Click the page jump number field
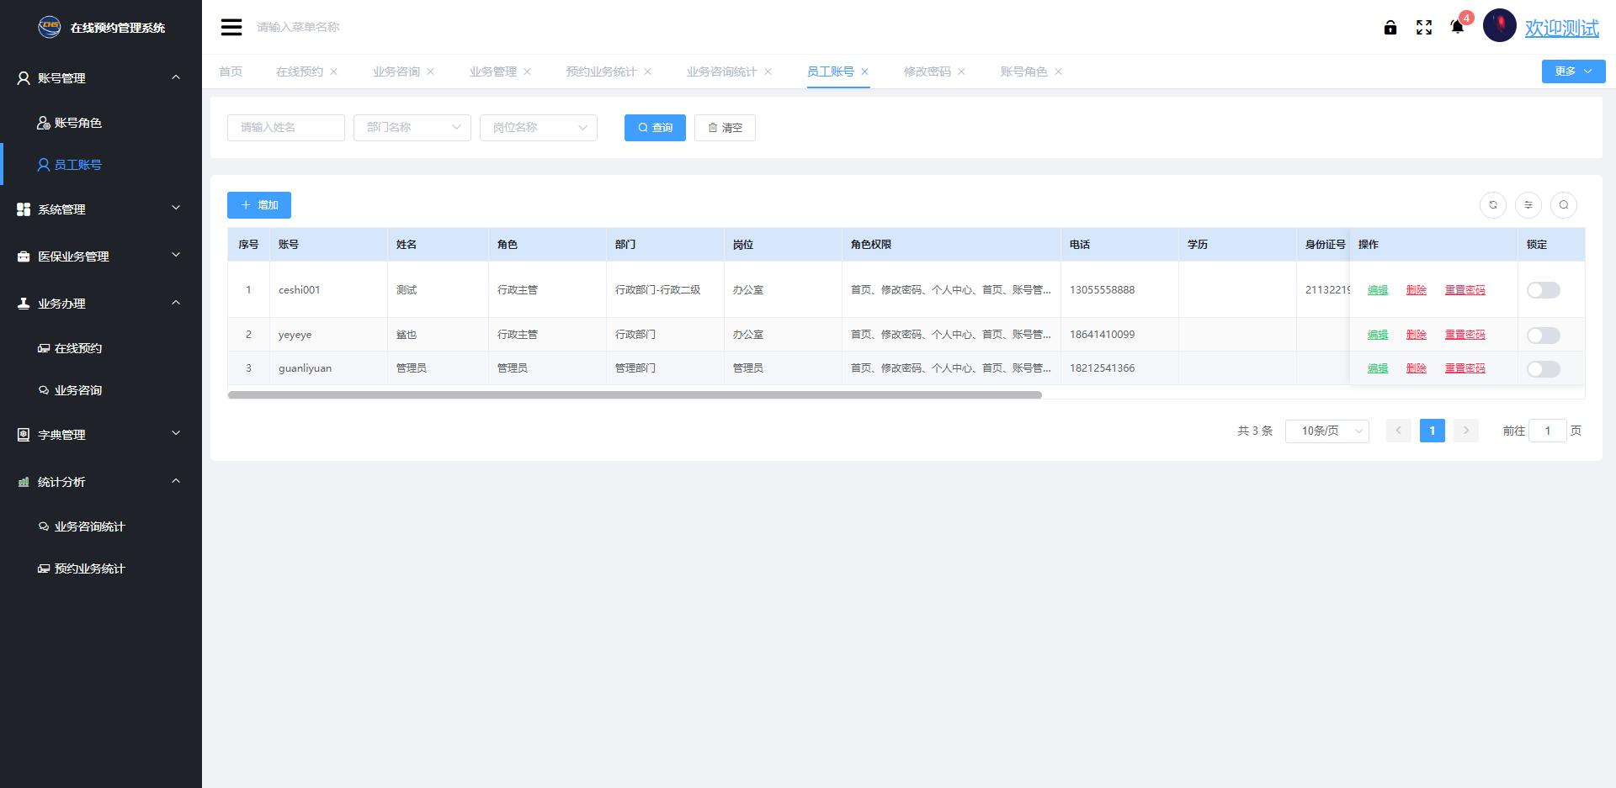Image resolution: width=1616 pixels, height=788 pixels. tap(1547, 431)
